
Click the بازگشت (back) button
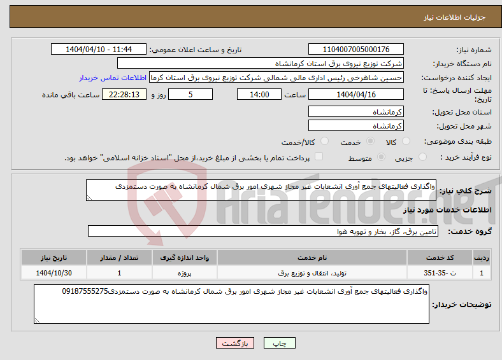pyautogui.click(x=235, y=343)
